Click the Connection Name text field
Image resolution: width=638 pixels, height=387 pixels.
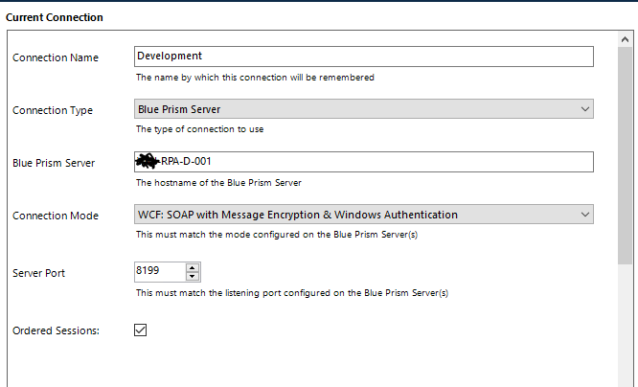(x=364, y=57)
